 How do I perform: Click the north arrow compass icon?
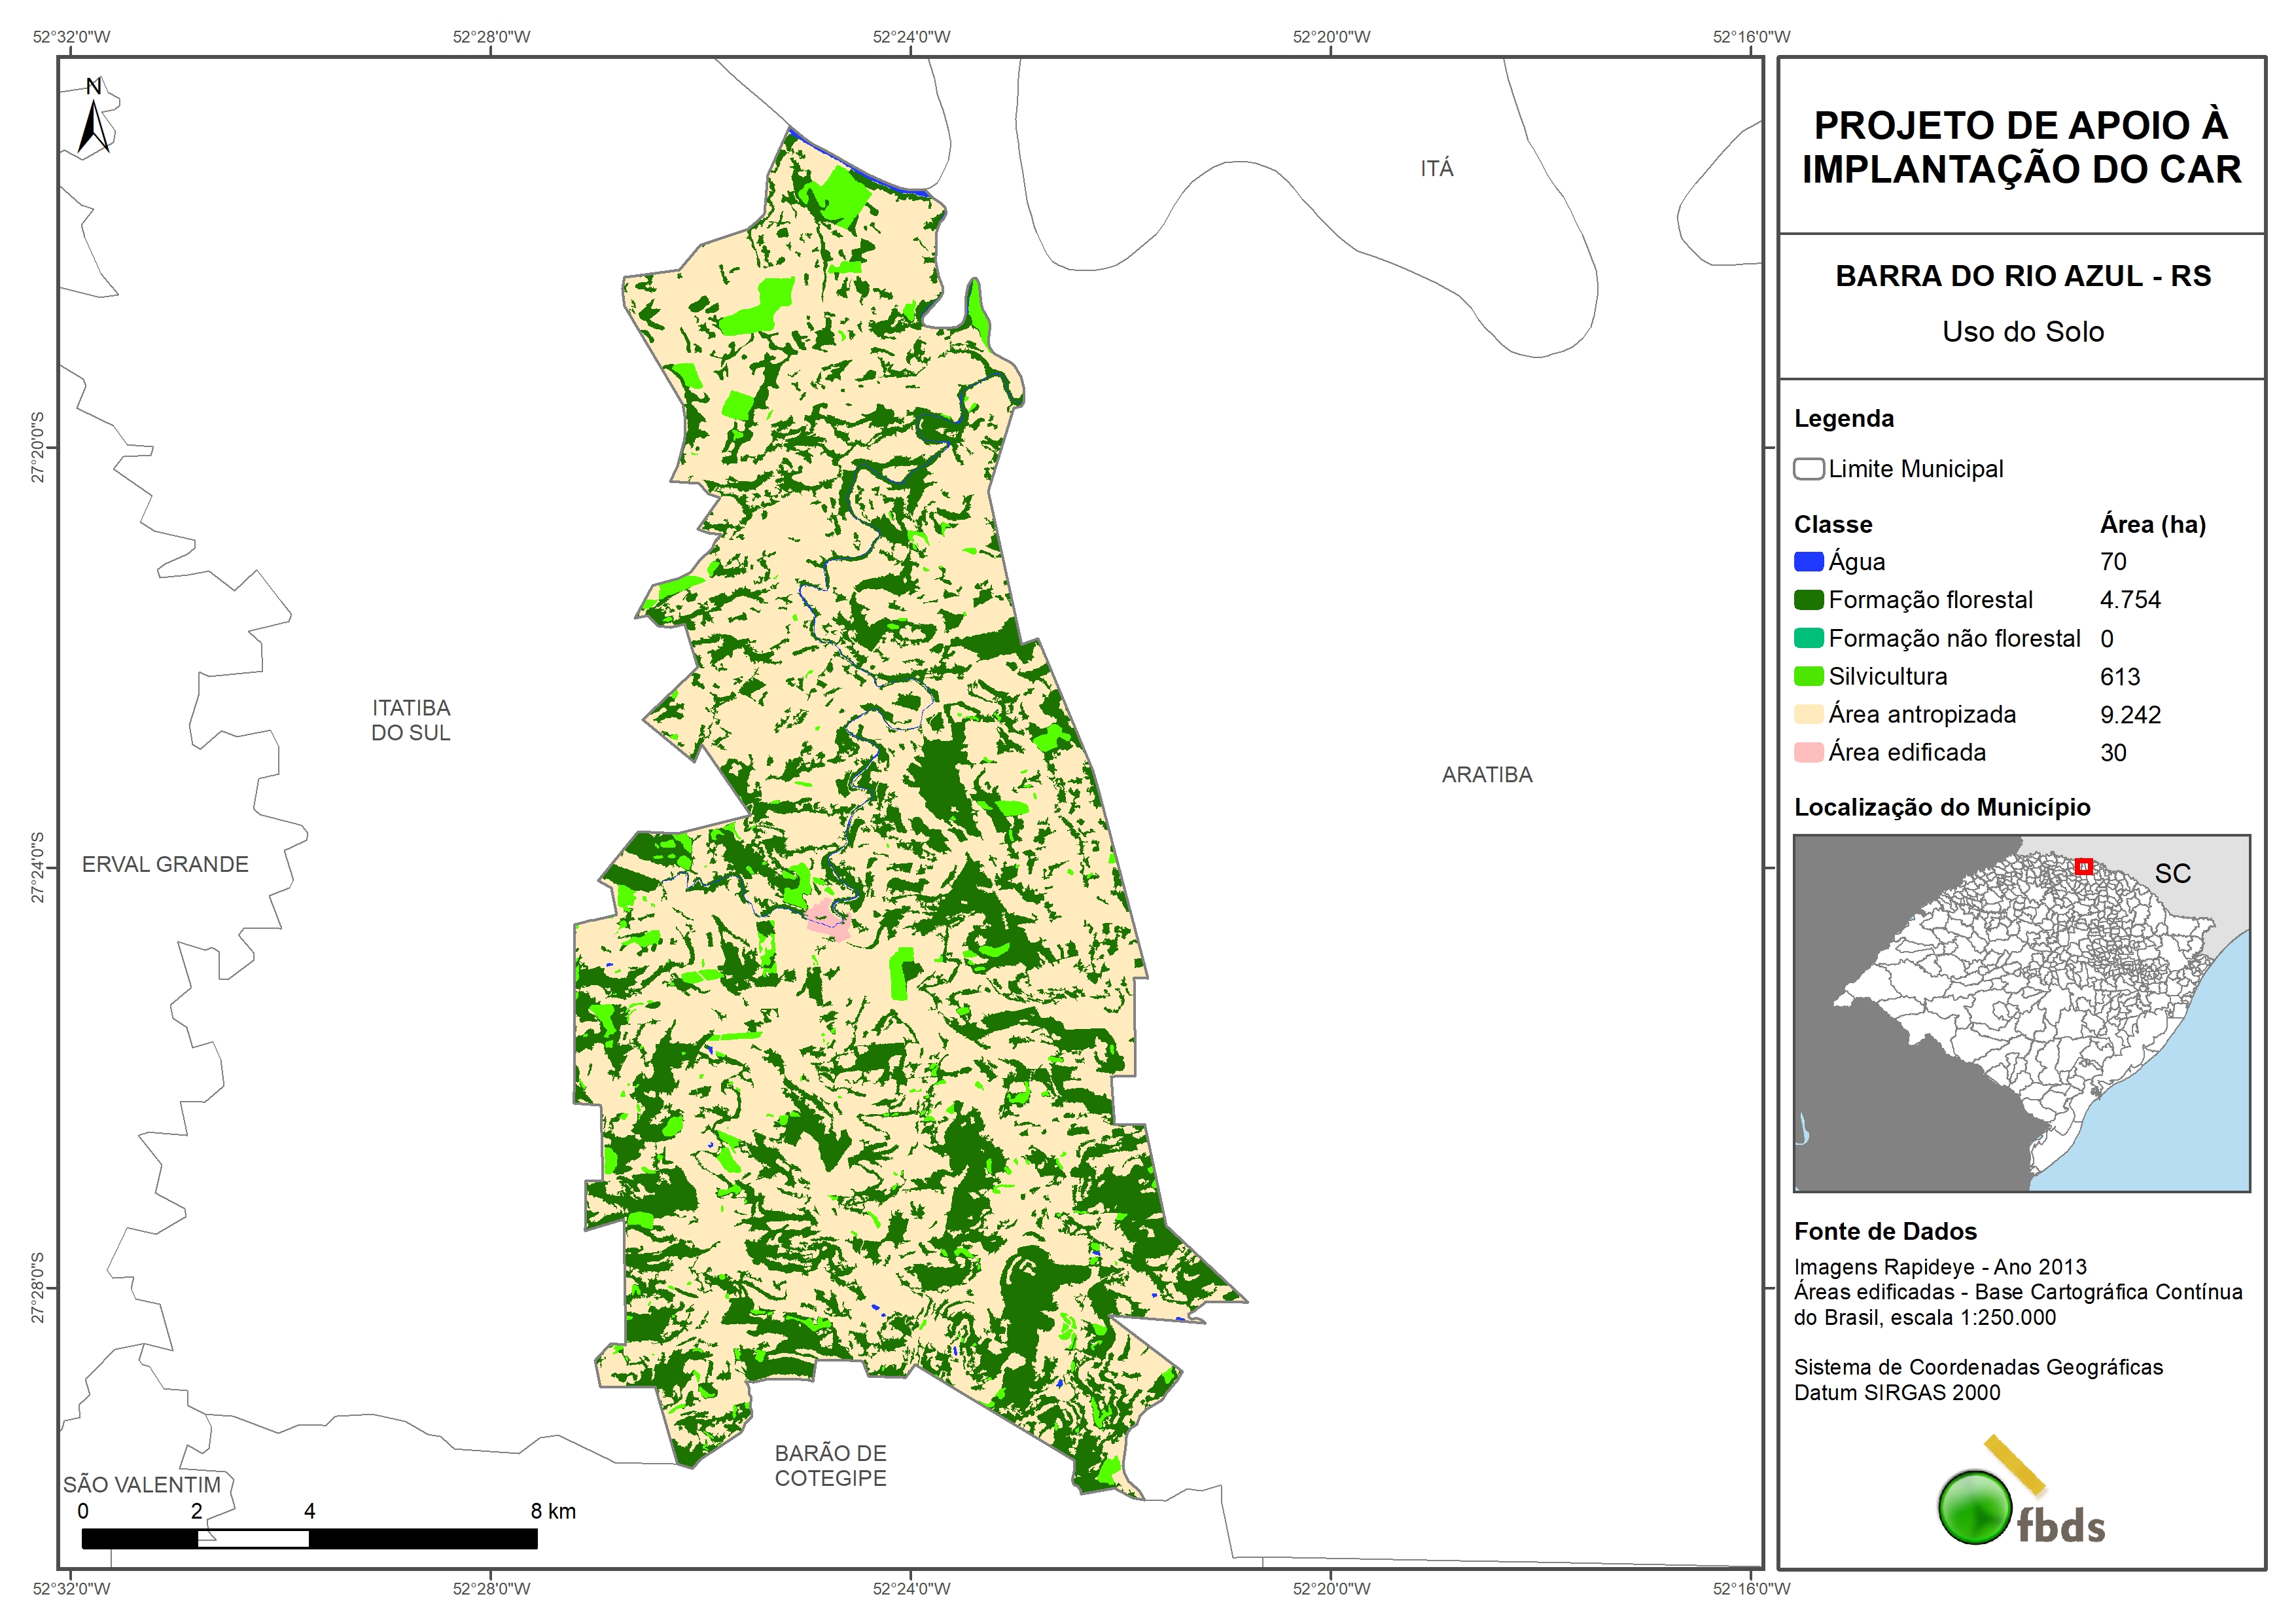(x=94, y=120)
